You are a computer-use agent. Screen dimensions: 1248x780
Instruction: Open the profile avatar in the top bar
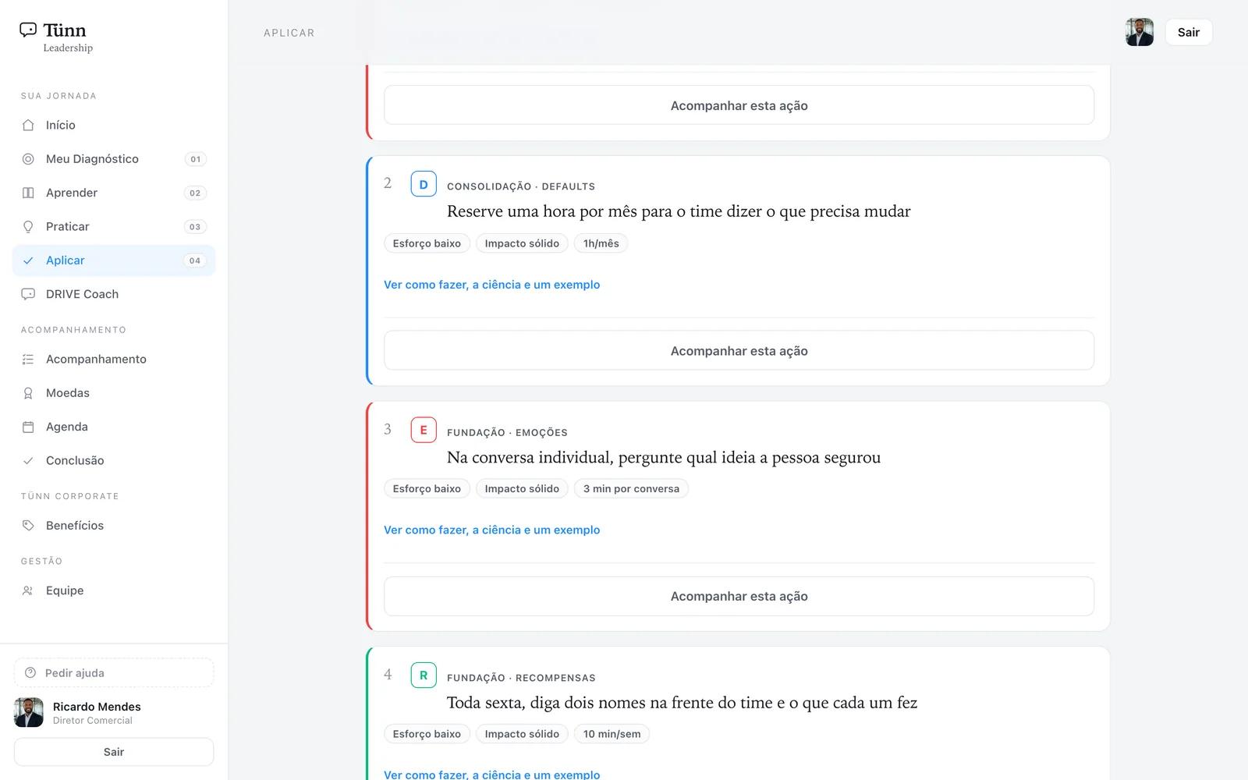coord(1140,32)
